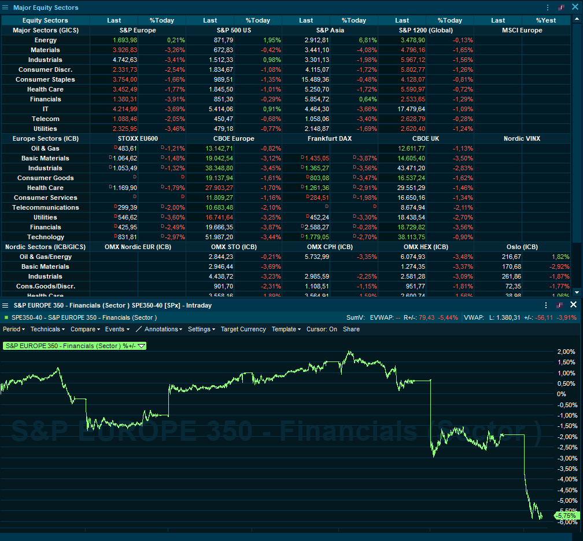
Task: Click the link-window icon in Major Equity Sectors header
Action: [x=561, y=8]
